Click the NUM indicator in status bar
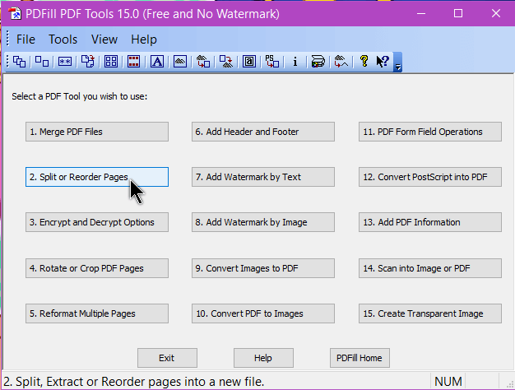This screenshot has height=390, width=515. (x=448, y=382)
